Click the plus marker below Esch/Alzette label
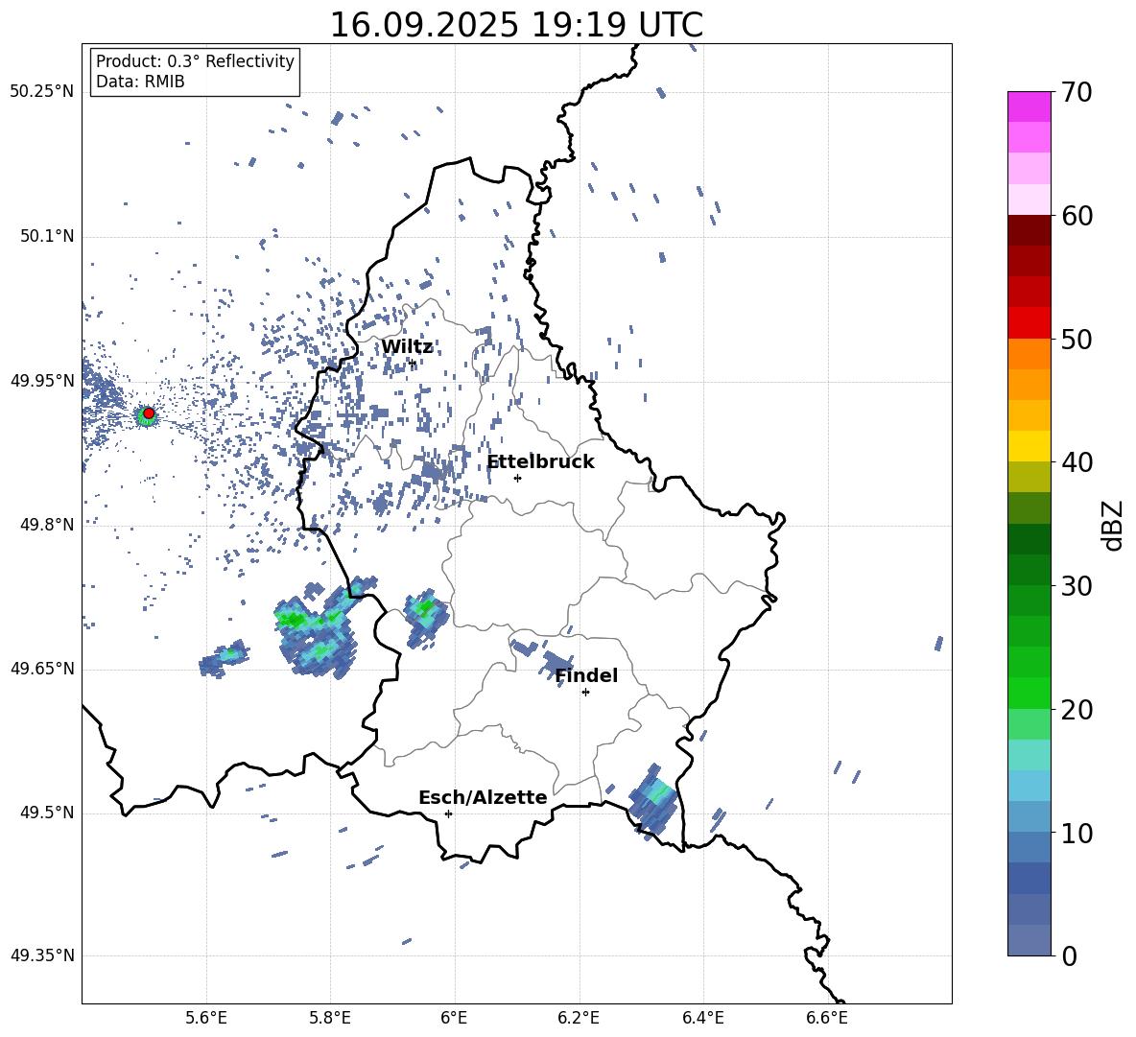Image resolution: width=1136 pixels, height=1037 pixels. point(448,813)
